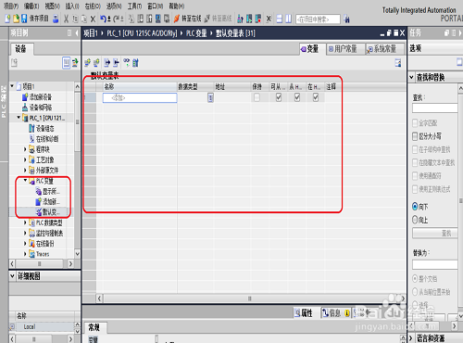
Task: Collapse the 查找和替换 section
Action: tap(411, 77)
